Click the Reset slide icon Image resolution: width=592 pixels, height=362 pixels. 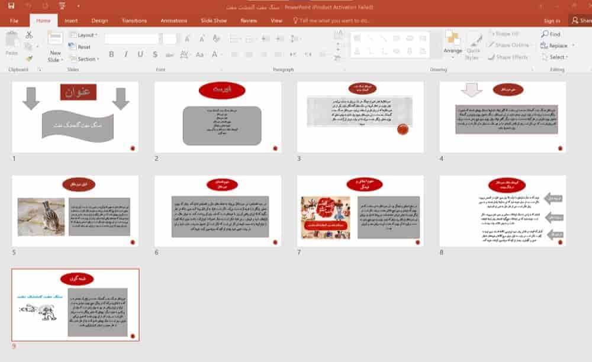click(72, 46)
